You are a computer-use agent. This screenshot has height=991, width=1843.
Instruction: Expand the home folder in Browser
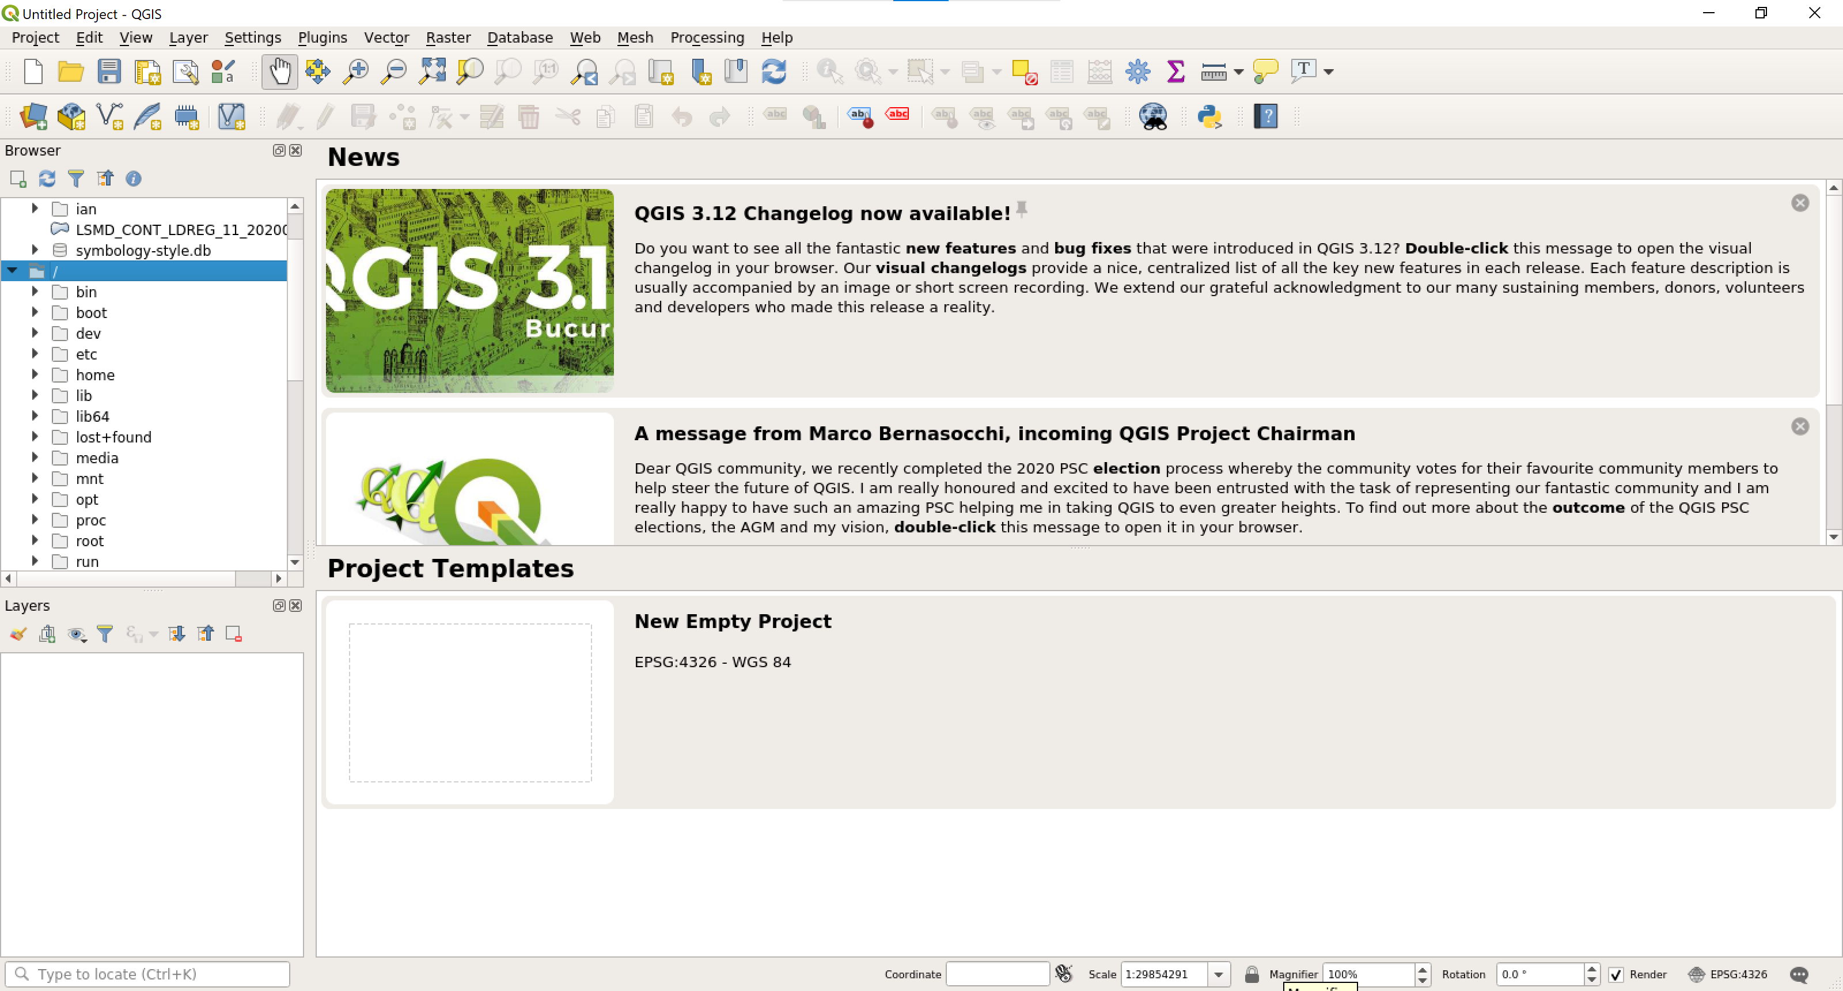pyautogui.click(x=35, y=375)
